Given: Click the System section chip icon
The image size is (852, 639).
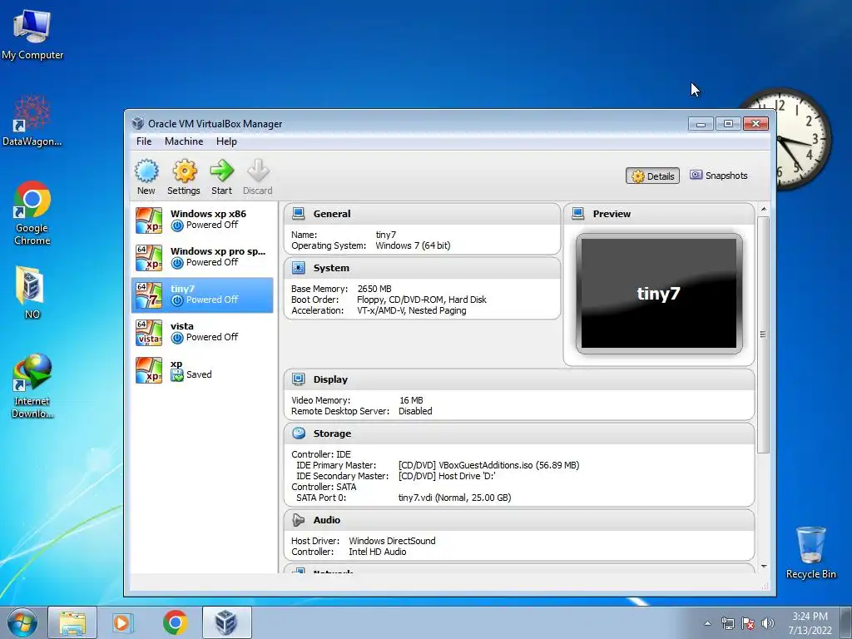Looking at the screenshot, I should [x=299, y=268].
